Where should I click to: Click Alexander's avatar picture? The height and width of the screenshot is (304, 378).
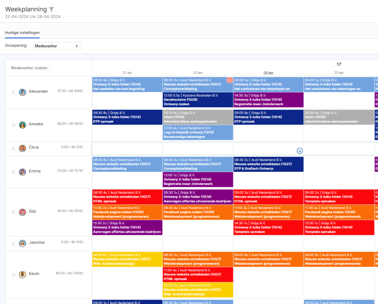(x=23, y=92)
